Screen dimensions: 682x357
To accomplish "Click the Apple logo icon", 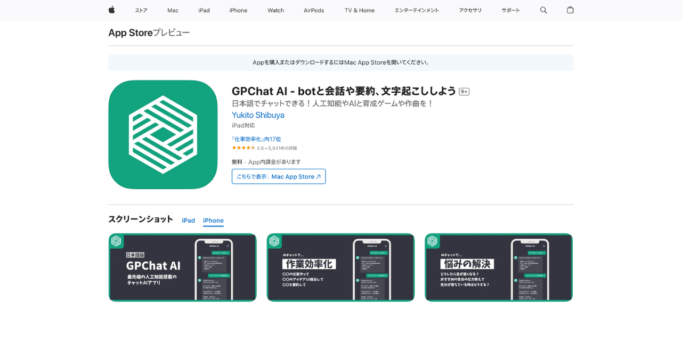I will (112, 10).
